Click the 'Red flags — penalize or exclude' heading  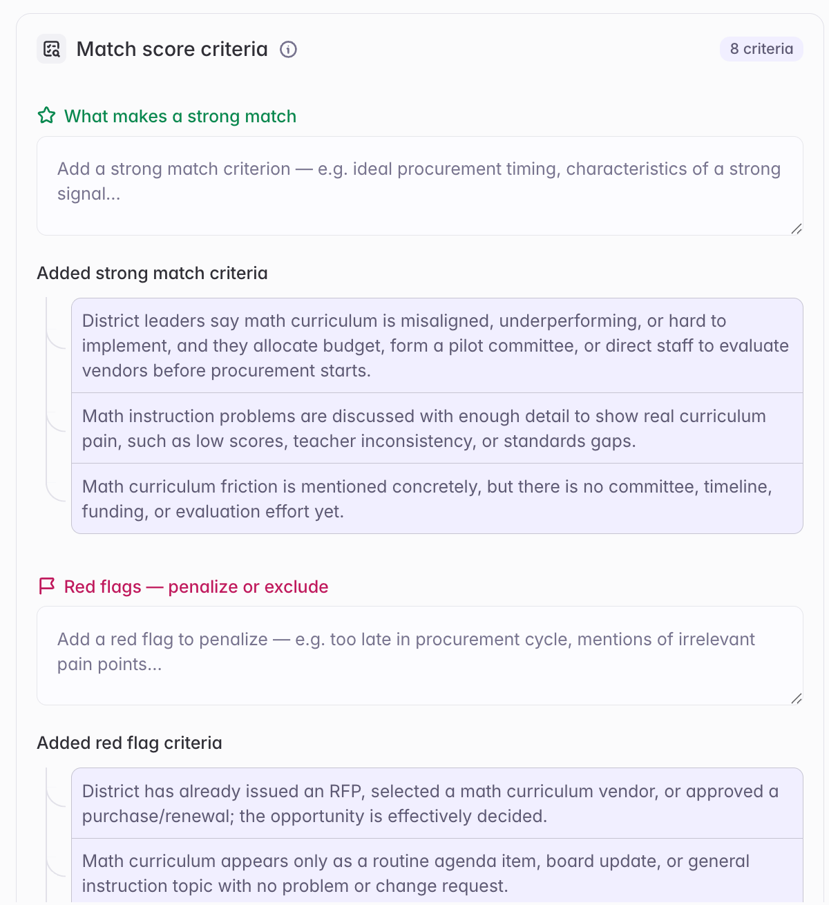pyautogui.click(x=196, y=587)
